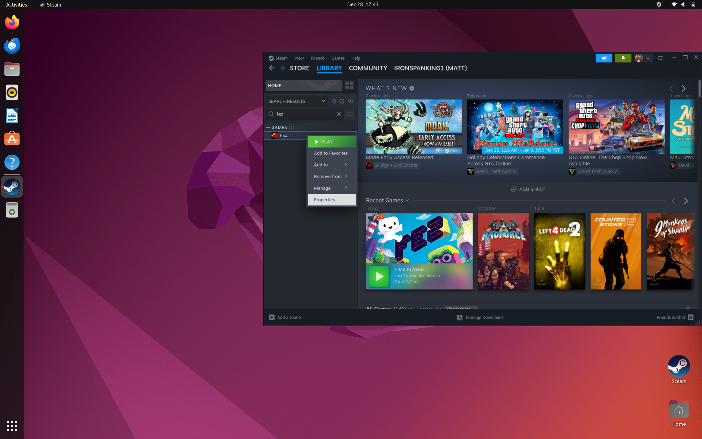Toggle the Linux compatible games filter
The width and height of the screenshot is (702, 439).
[334, 101]
